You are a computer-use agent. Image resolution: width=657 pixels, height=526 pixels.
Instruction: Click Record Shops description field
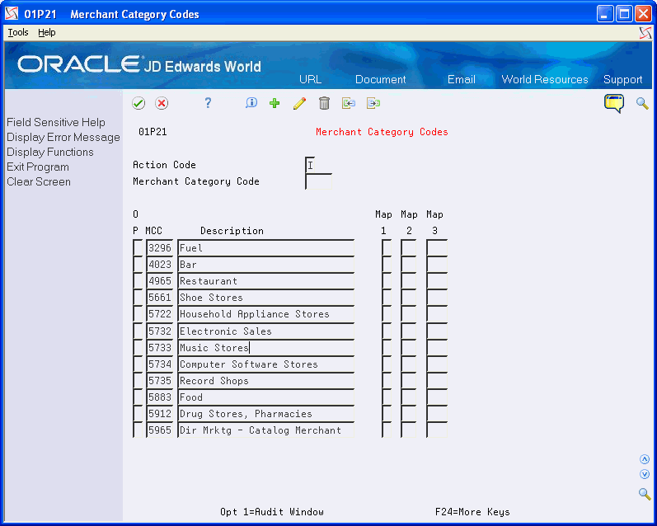266,381
